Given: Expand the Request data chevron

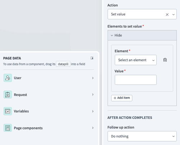Looking at the screenshot, I should click(93, 95).
